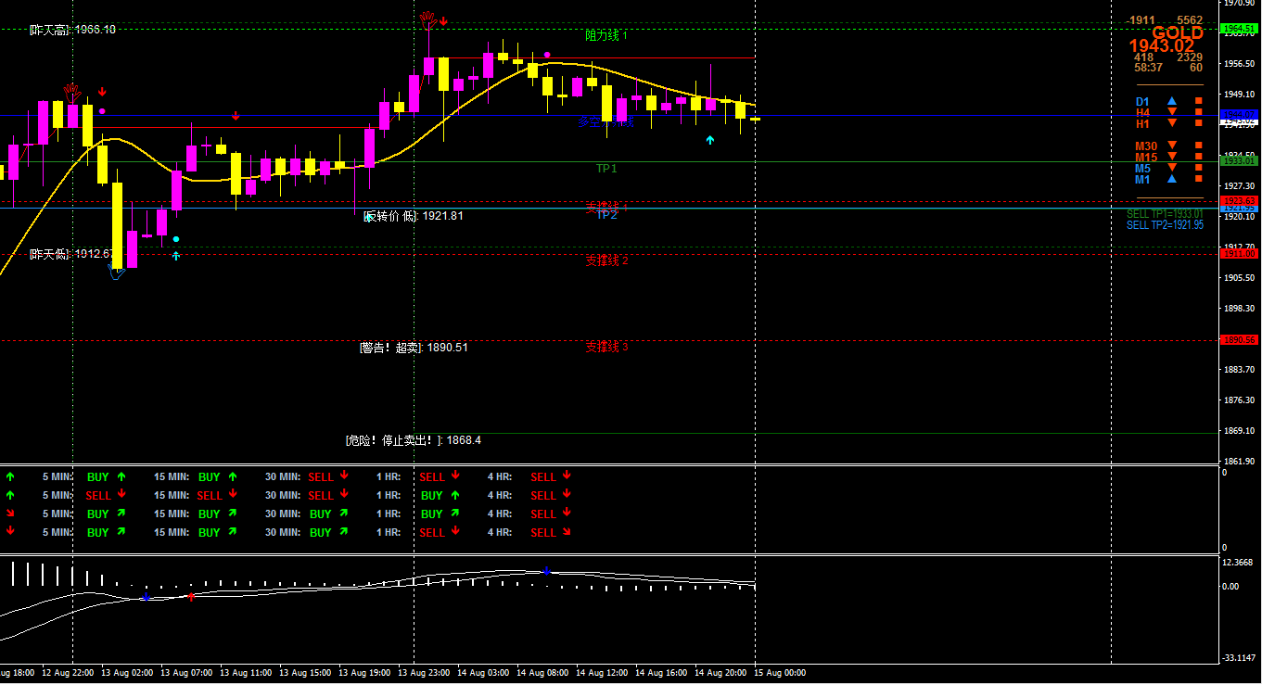Click the magenta dot above the 14 Aug 08:00 candles
1262x685 pixels.
(x=547, y=55)
